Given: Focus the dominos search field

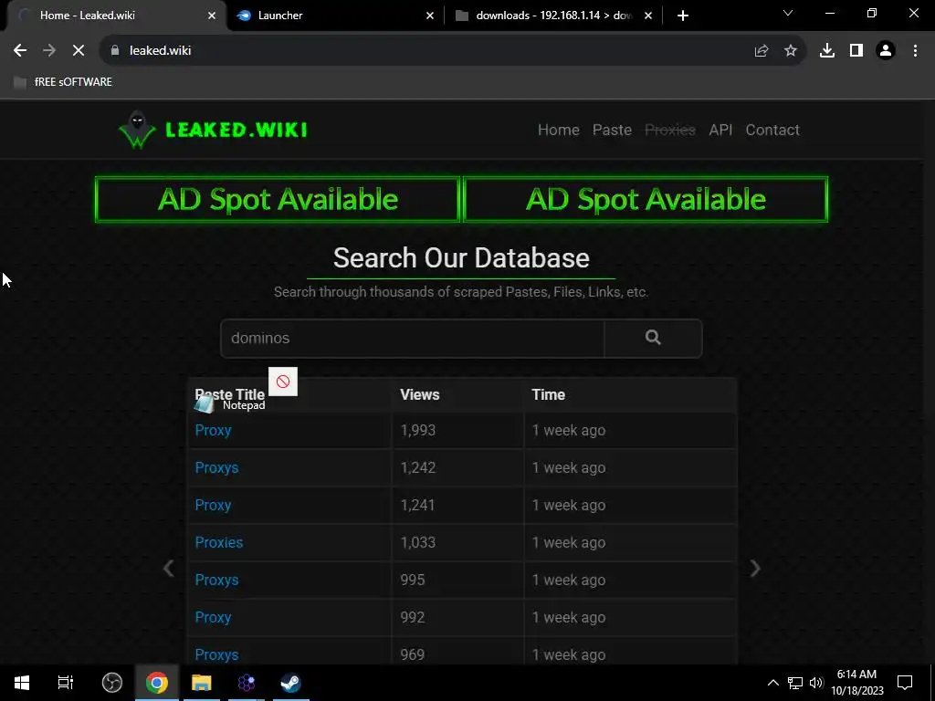Looking at the screenshot, I should click(412, 338).
